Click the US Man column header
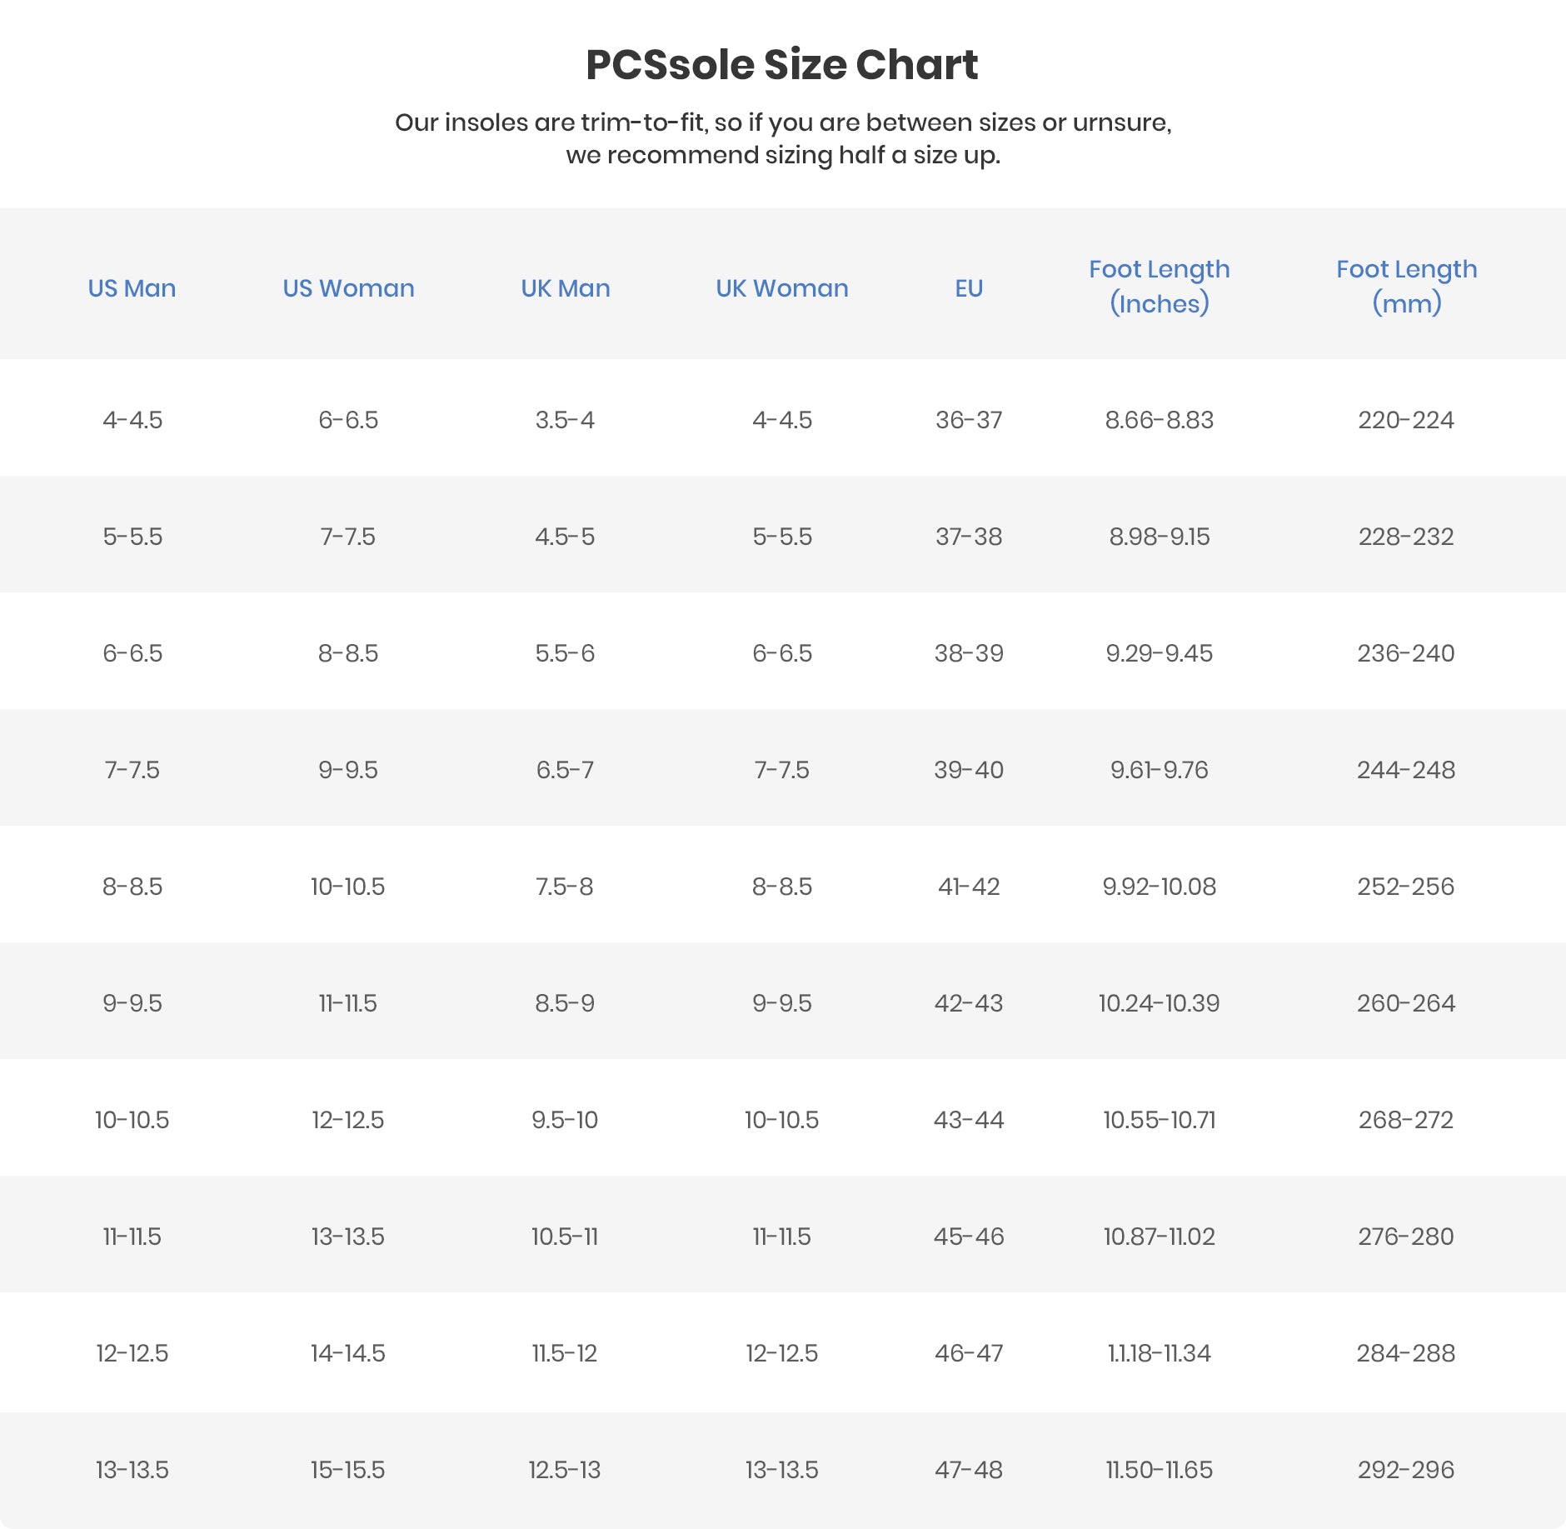Viewport: 1566px width, 1529px height. click(x=132, y=288)
